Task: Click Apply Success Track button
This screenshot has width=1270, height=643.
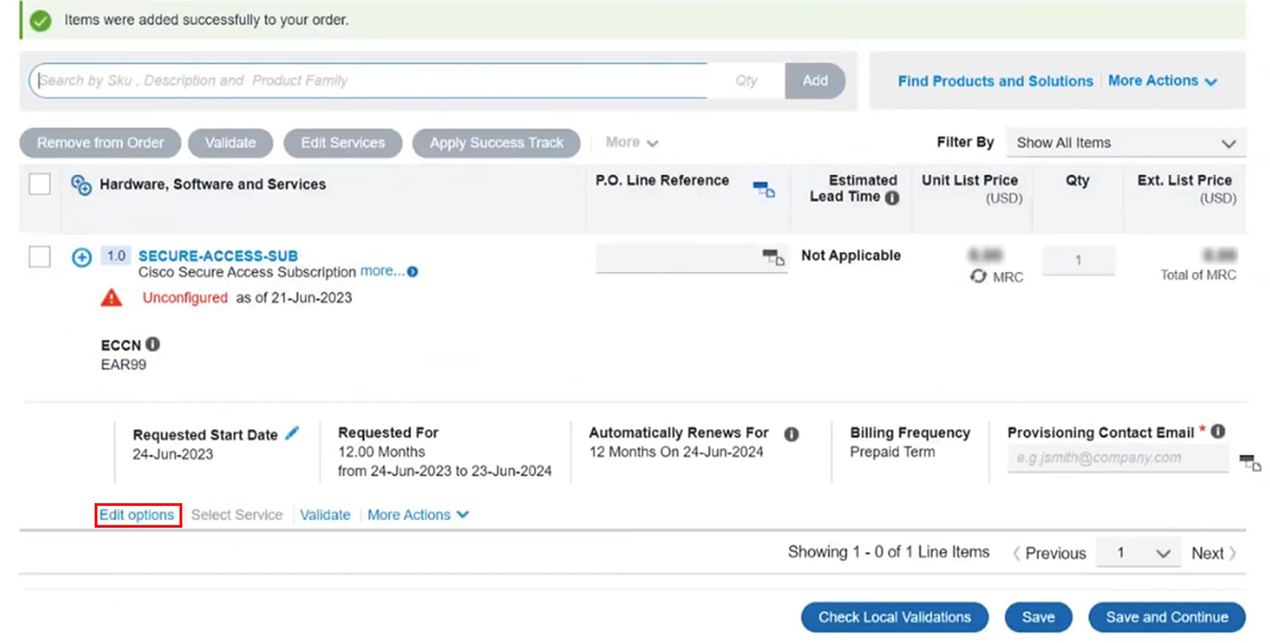Action: [x=496, y=143]
